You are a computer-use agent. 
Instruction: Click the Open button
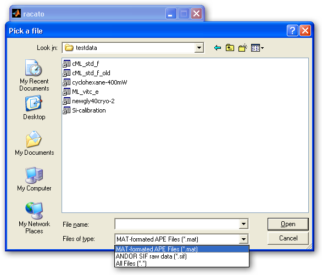pyautogui.click(x=288, y=224)
